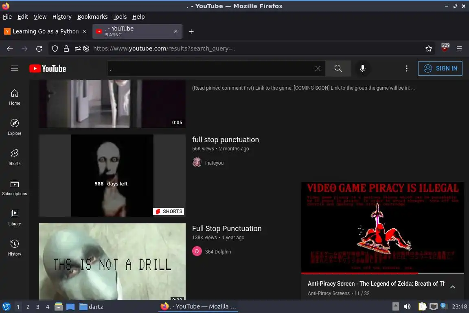Open the Help menu
The height and width of the screenshot is (313, 469).
point(138,17)
